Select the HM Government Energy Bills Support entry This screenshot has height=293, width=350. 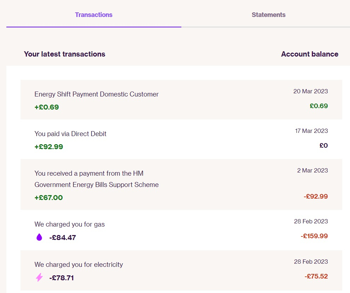point(181,184)
